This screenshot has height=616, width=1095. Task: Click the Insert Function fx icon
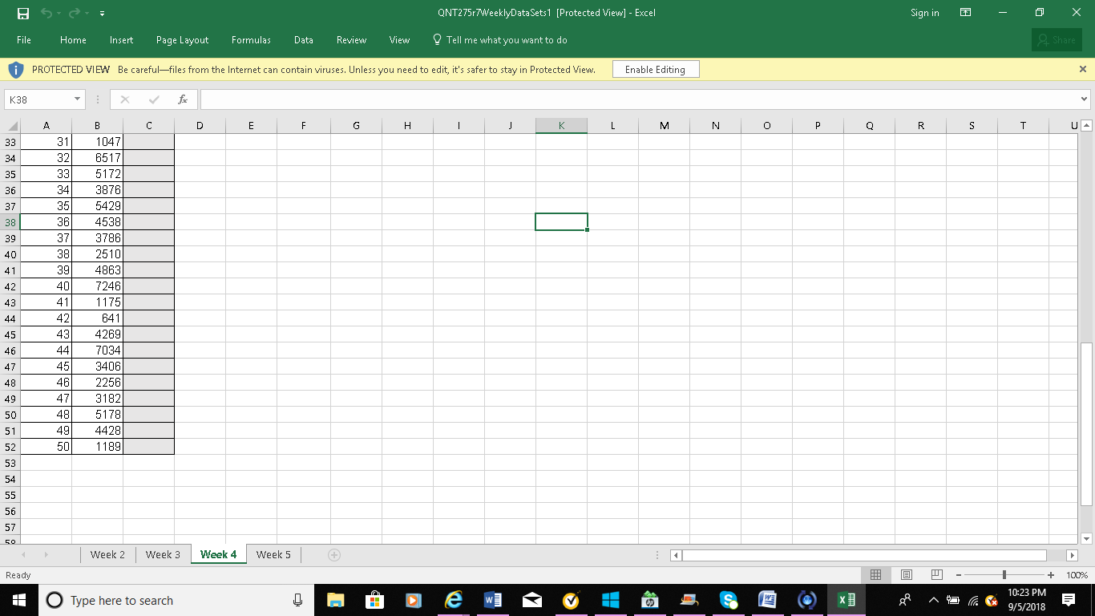[x=183, y=99]
